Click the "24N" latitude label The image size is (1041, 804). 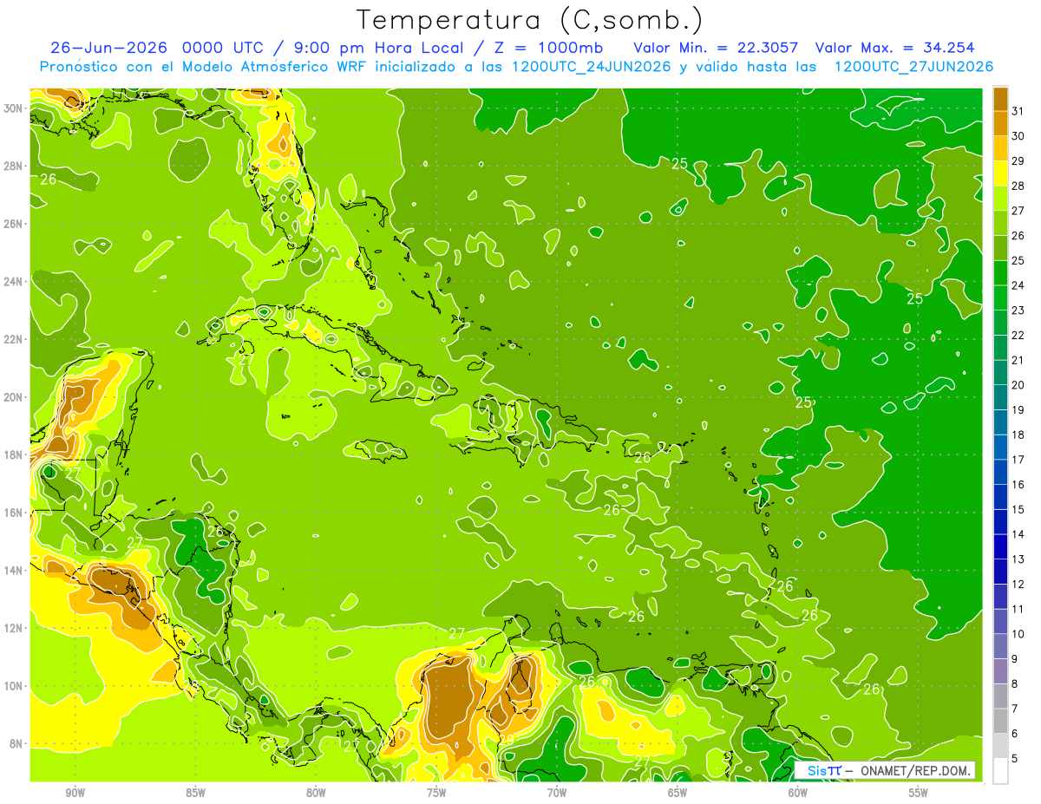point(14,282)
